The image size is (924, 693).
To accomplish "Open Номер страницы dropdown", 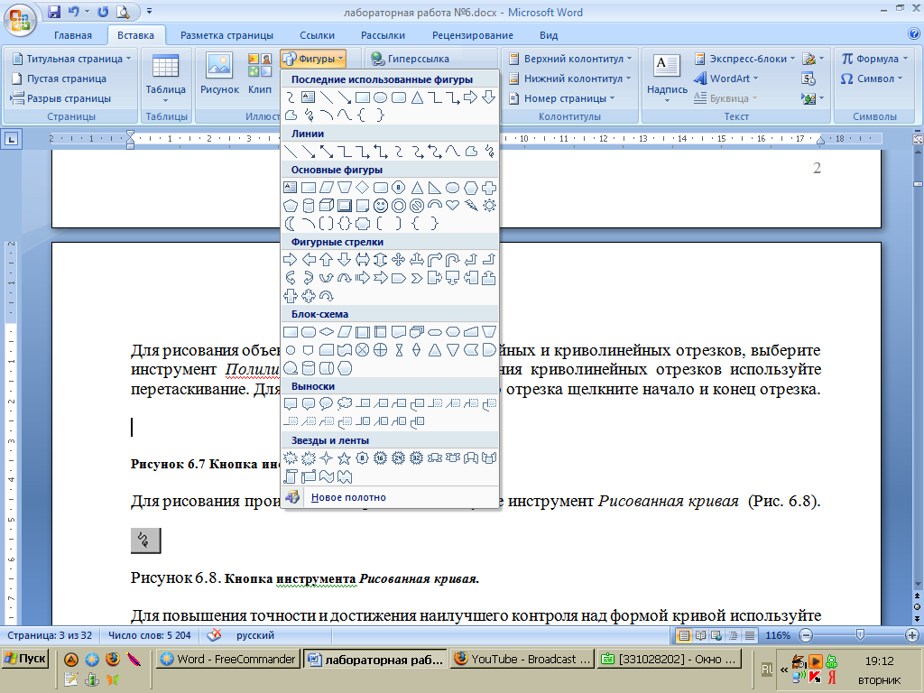I will point(561,98).
